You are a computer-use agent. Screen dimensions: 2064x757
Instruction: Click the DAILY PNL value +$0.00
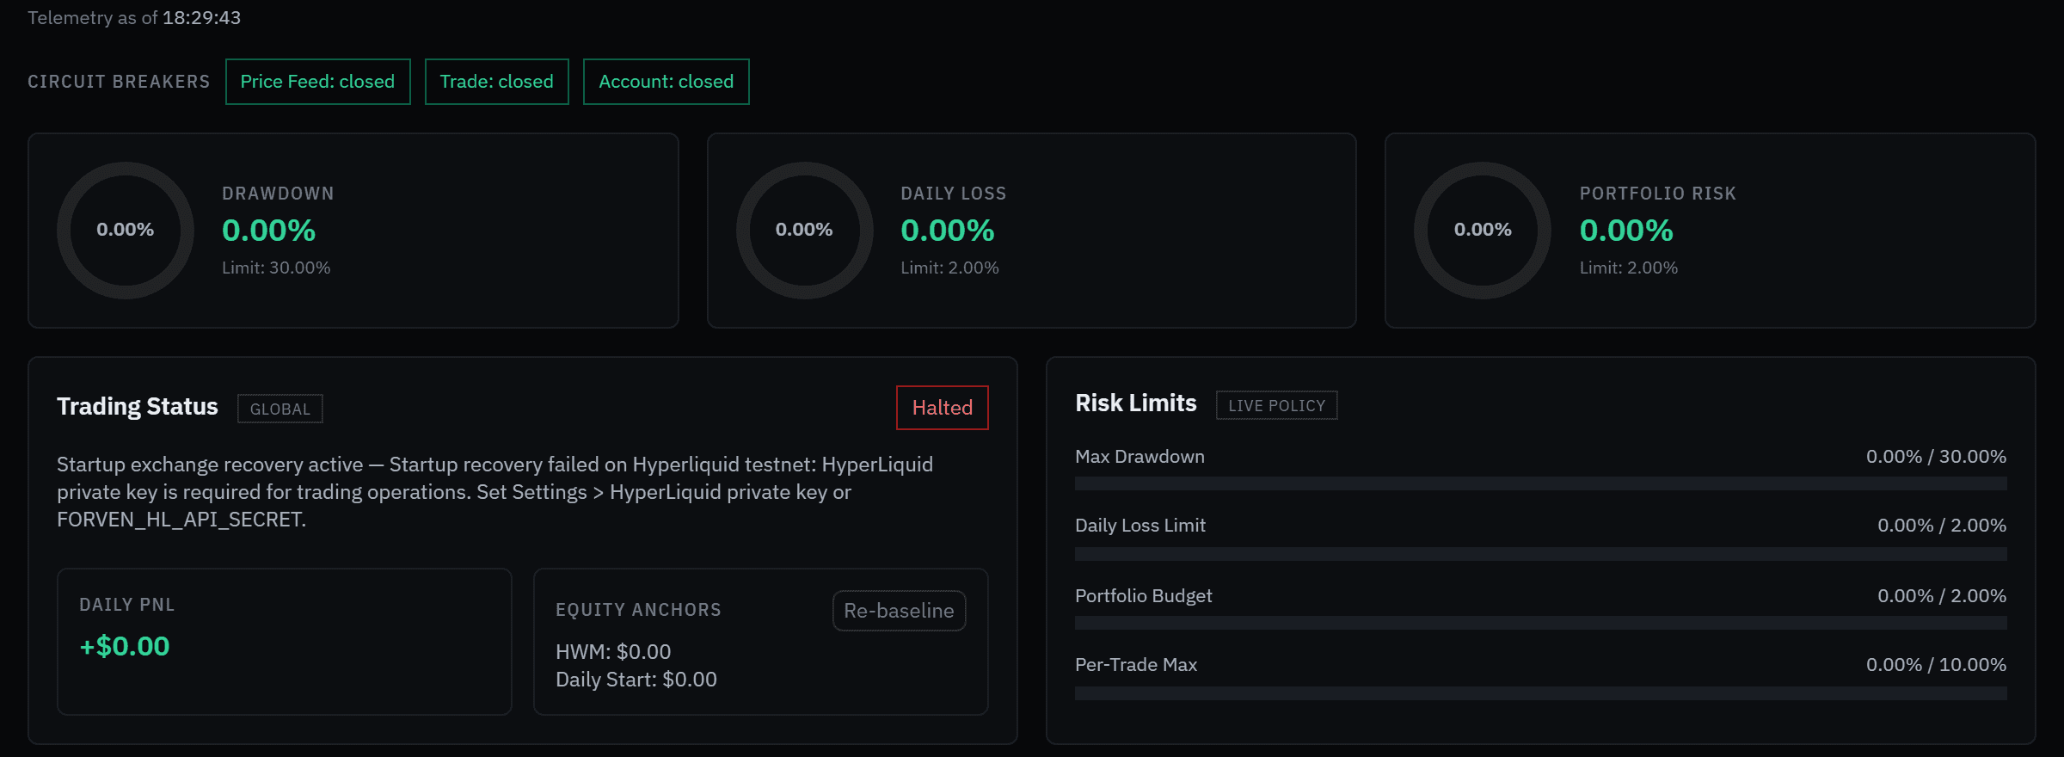pyautogui.click(x=125, y=646)
